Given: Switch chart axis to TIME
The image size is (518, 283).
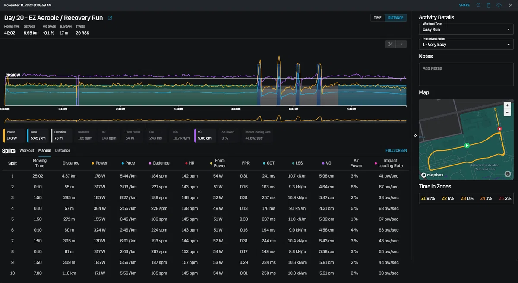Looking at the screenshot, I should pos(377,18).
